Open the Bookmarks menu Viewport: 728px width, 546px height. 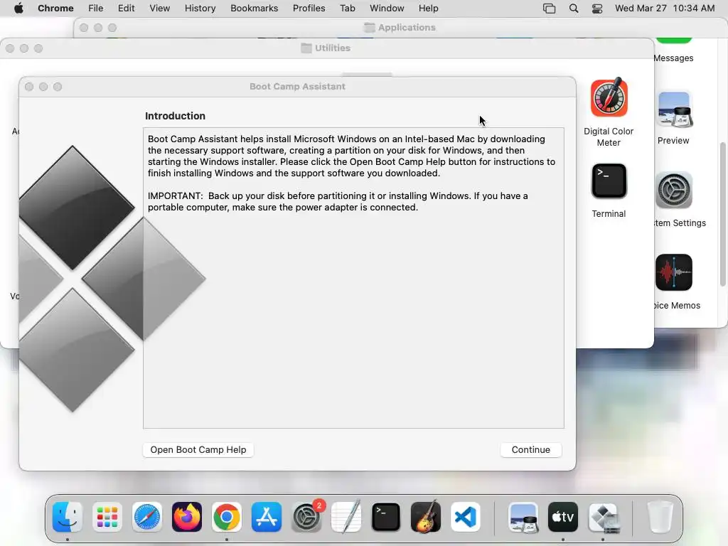(254, 9)
